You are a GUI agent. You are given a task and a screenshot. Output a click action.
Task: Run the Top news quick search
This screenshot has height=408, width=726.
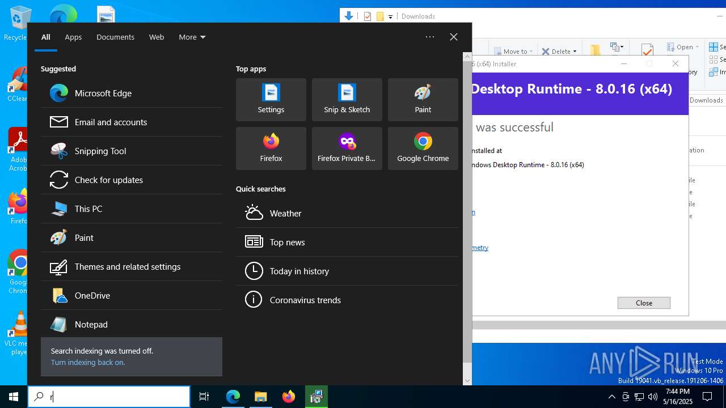[347, 242]
